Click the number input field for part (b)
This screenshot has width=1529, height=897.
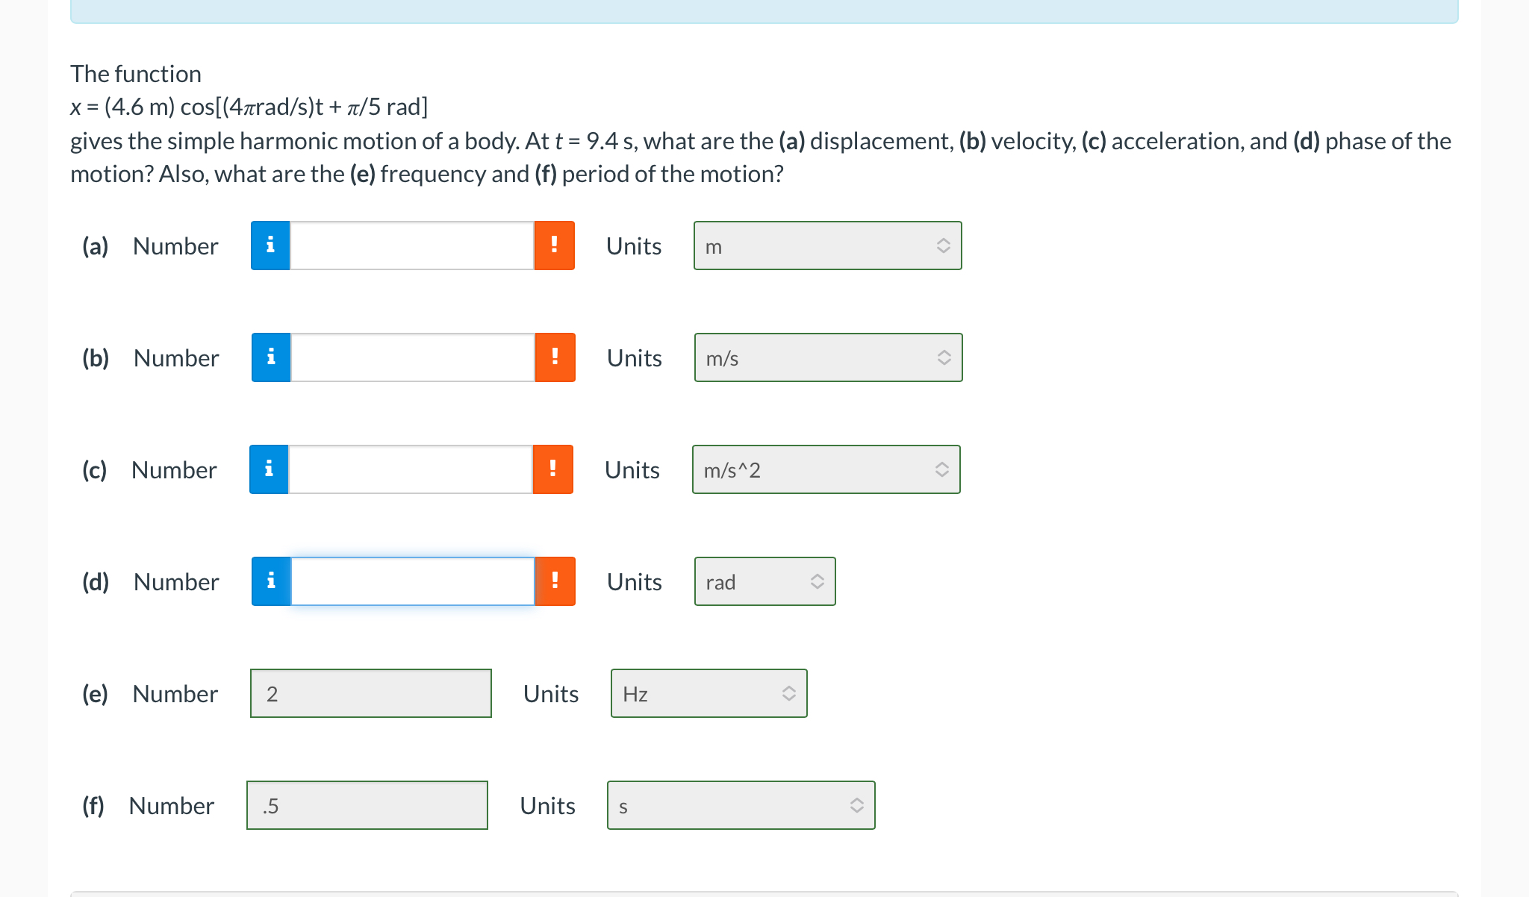[413, 357]
